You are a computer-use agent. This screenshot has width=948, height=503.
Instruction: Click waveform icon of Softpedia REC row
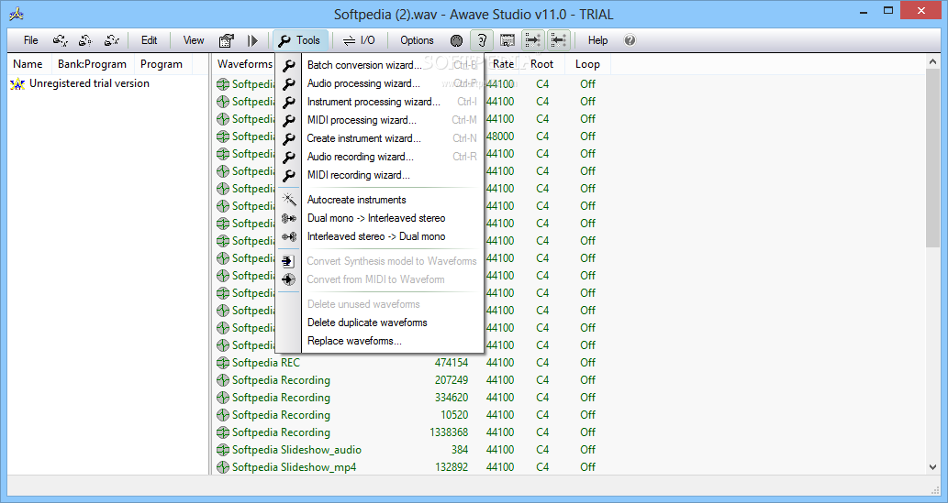click(x=222, y=363)
